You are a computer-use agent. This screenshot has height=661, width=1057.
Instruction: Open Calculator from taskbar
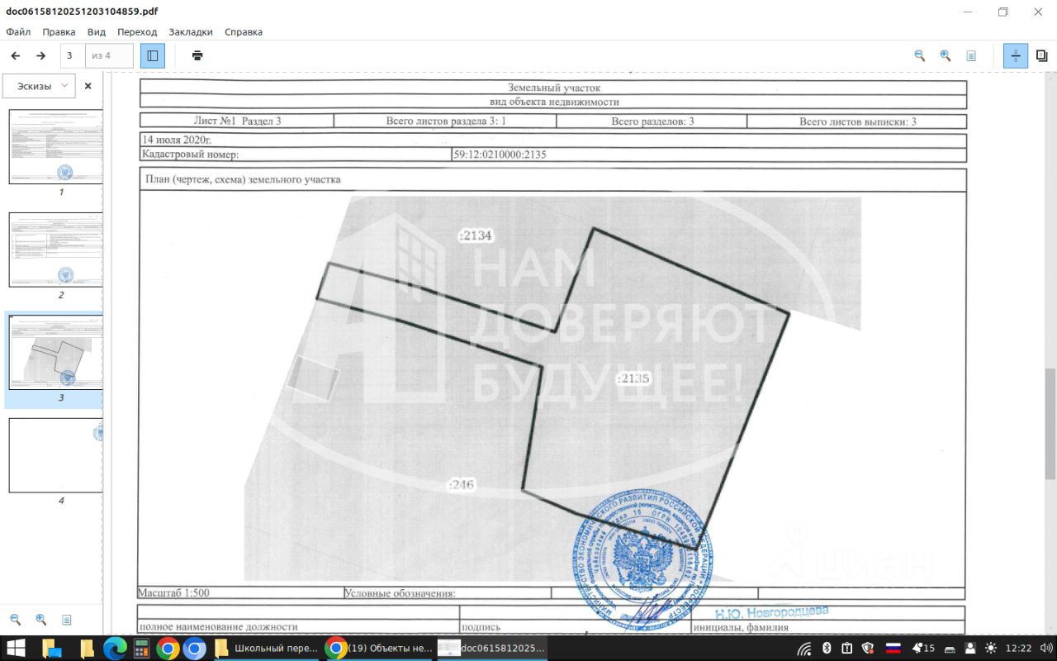coord(140,648)
